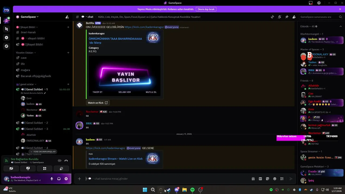
Task: Click the noise suppression waveform icon
Action: (60, 161)
